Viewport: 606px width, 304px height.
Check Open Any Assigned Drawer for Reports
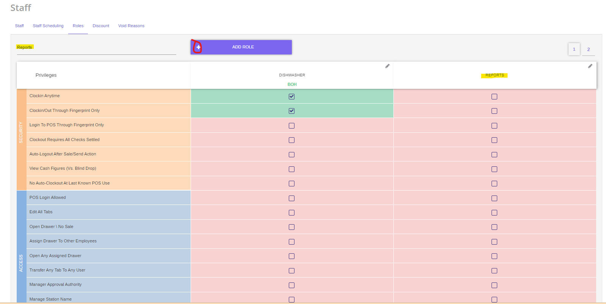494,256
